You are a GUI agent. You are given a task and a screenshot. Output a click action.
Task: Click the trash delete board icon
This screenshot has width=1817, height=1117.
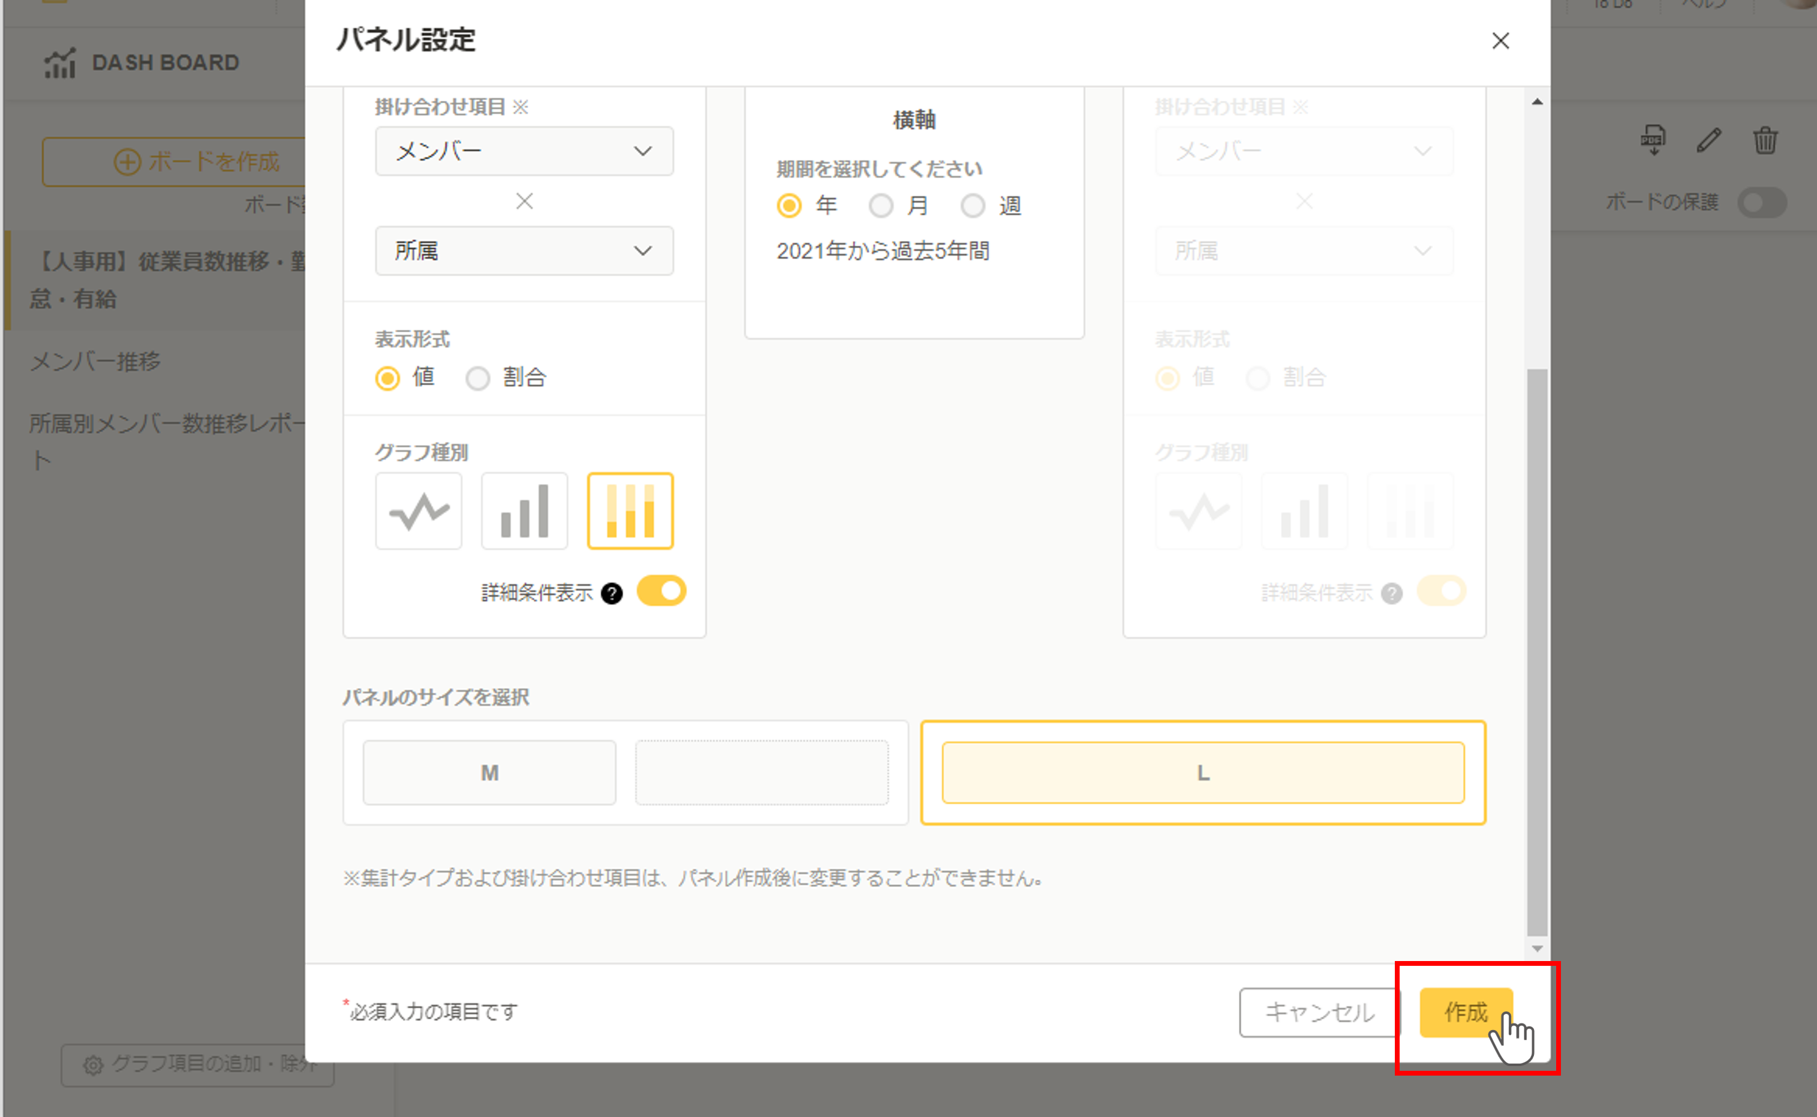[1765, 140]
